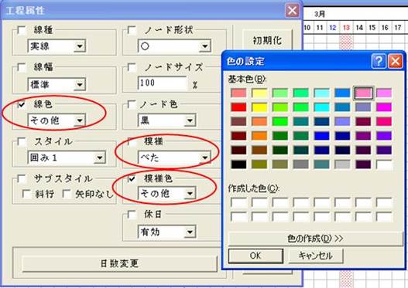Image resolution: width=408 pixels, height=288 pixels.
Task: Click day 14 in the calendar header
Action: (359, 28)
